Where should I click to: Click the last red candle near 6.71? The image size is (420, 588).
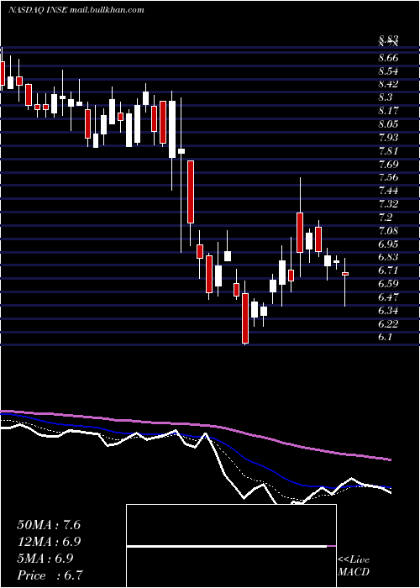(345, 274)
